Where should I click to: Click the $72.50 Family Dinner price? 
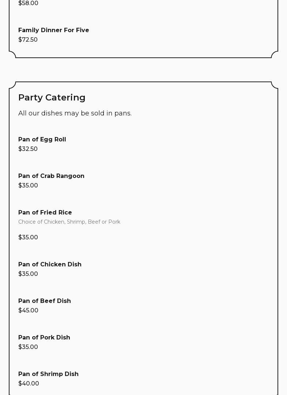pos(28,39)
